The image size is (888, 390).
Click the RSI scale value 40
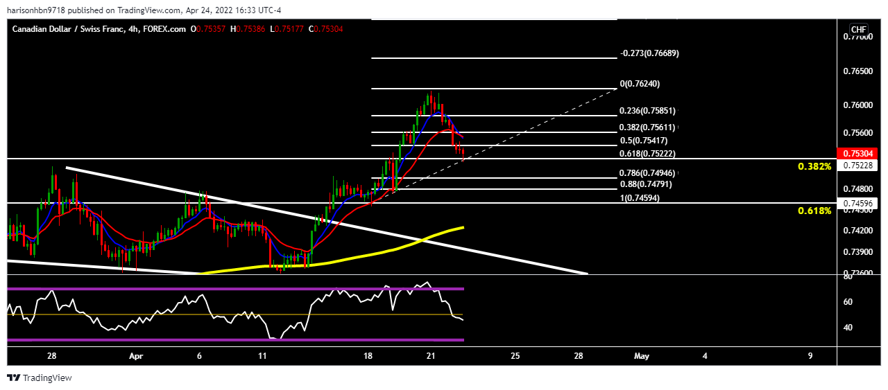pos(847,327)
